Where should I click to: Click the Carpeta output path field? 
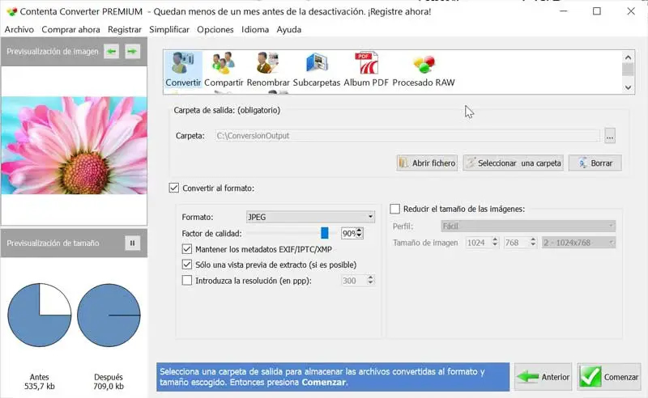tap(407, 136)
